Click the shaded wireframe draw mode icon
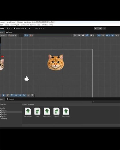The image size is (120, 150). (79, 35)
